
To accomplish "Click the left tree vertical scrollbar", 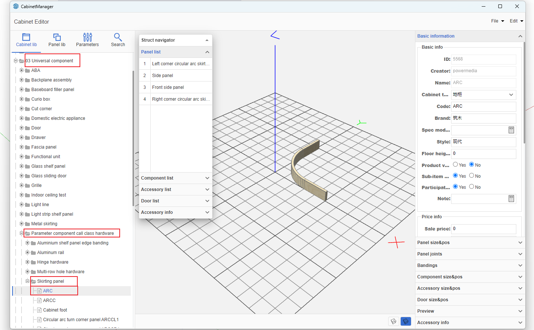I will [133, 138].
